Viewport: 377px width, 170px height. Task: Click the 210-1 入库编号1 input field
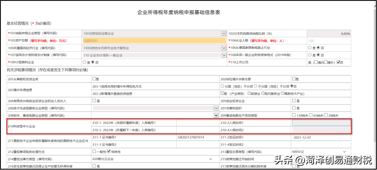click(197, 123)
